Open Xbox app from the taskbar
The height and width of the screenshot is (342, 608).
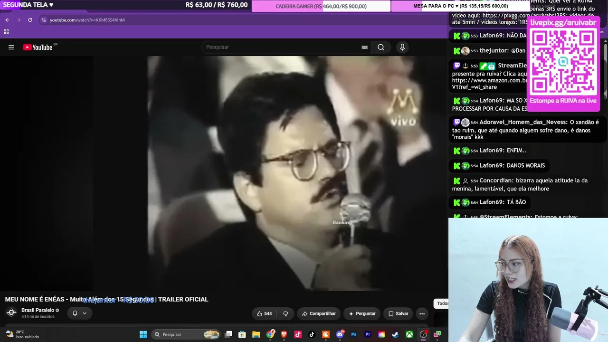click(x=409, y=334)
